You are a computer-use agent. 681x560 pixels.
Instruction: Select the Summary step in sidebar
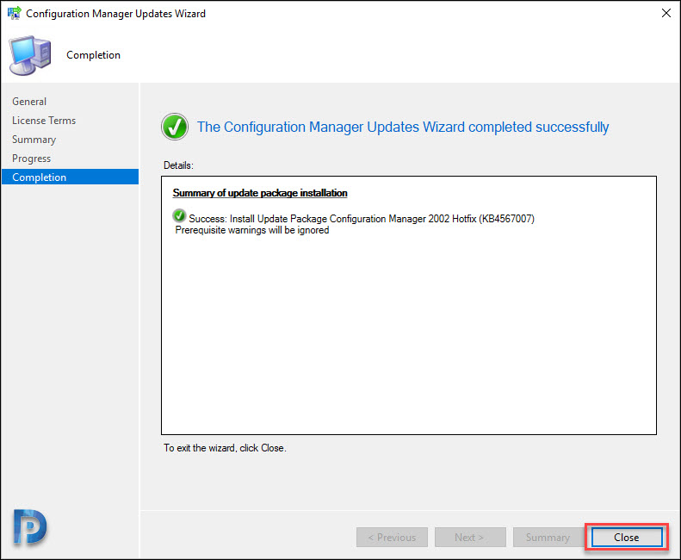coord(34,140)
